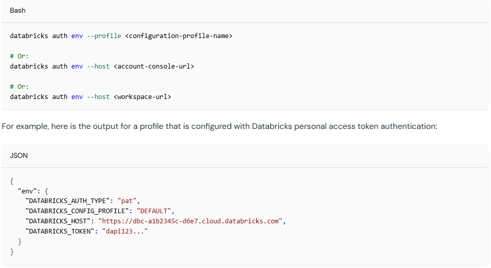This screenshot has height=268, width=491.
Task: Click the "env" key in the JSON output
Action: coord(27,191)
